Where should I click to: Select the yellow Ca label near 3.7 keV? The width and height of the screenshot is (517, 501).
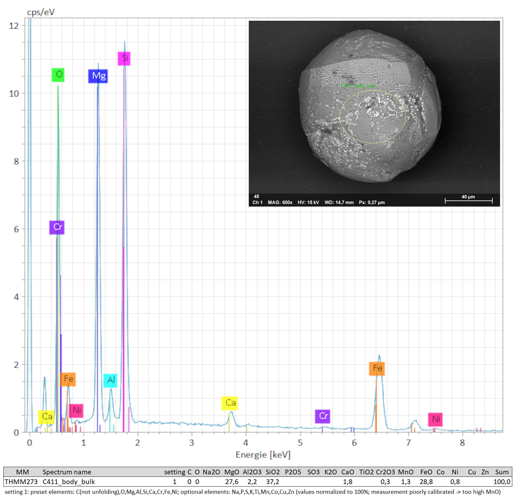pos(230,403)
